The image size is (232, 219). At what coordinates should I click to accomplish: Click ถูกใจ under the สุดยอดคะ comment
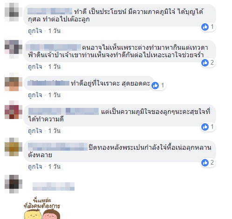[x=35, y=95]
